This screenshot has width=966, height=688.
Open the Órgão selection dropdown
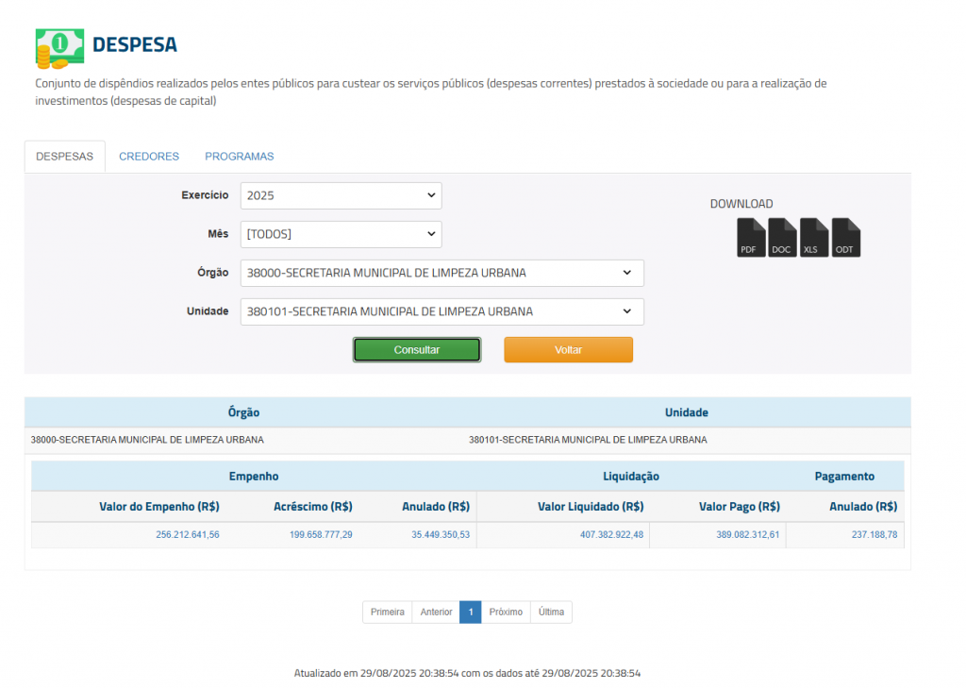(x=441, y=273)
